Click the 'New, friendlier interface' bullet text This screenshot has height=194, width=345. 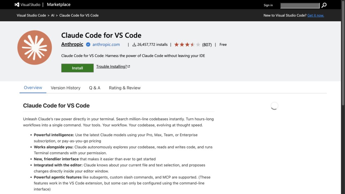(56, 159)
